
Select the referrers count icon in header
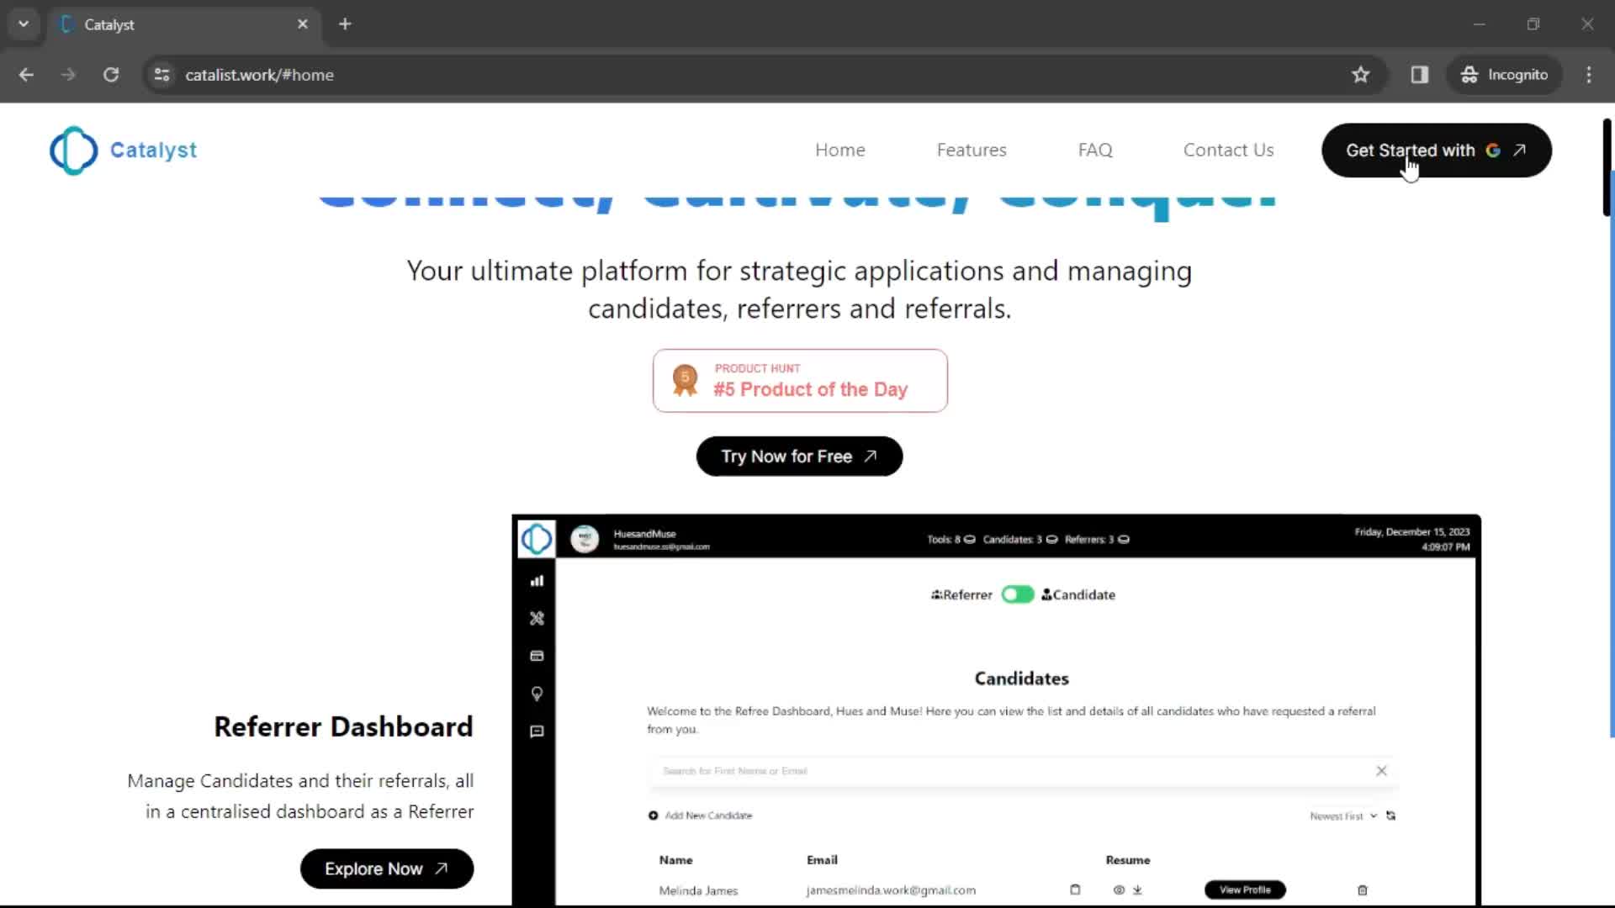pos(1125,539)
